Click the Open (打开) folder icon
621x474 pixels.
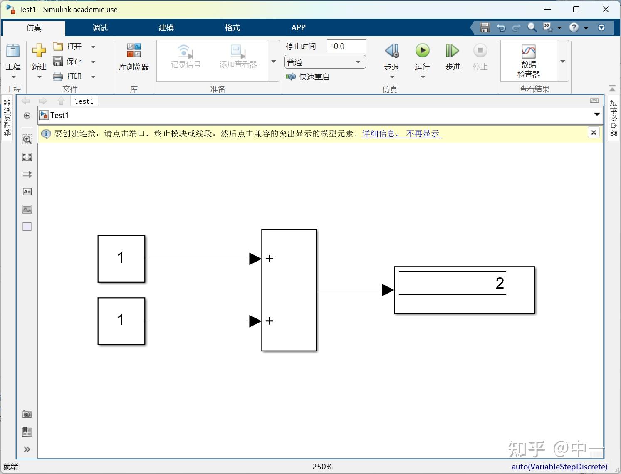(x=58, y=46)
